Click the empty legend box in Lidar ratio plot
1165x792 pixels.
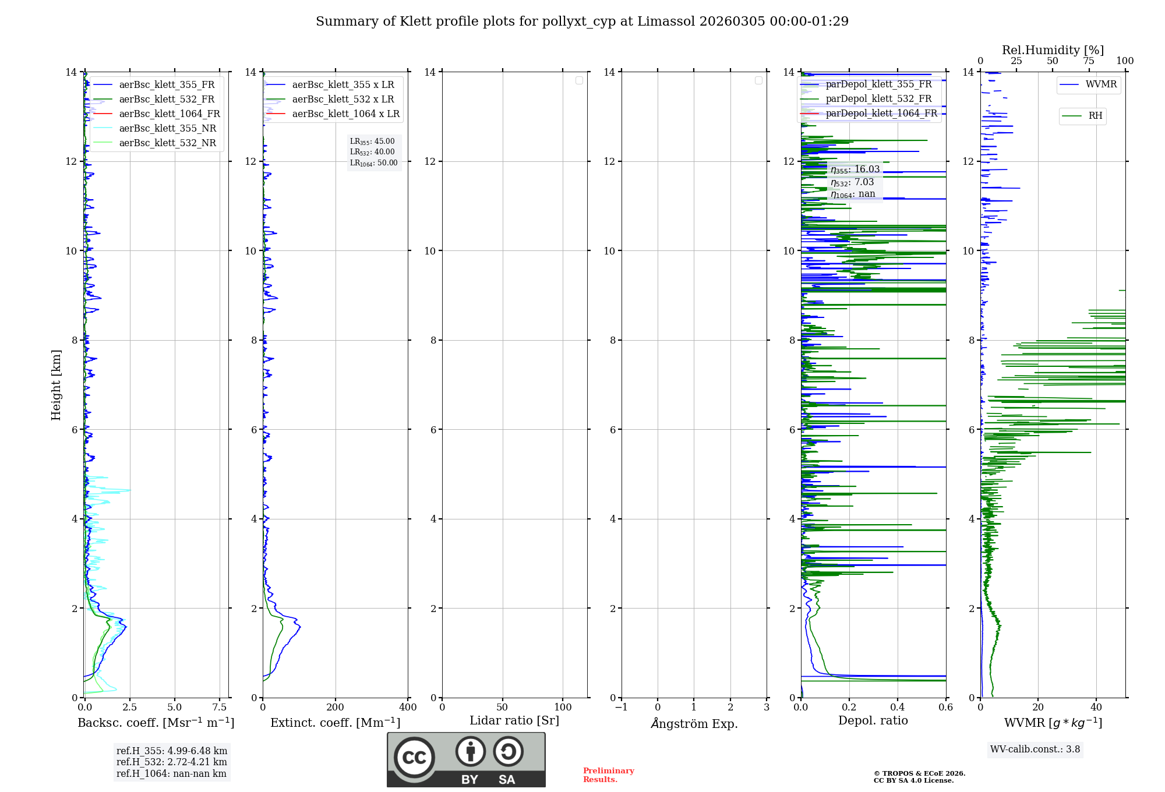(579, 80)
